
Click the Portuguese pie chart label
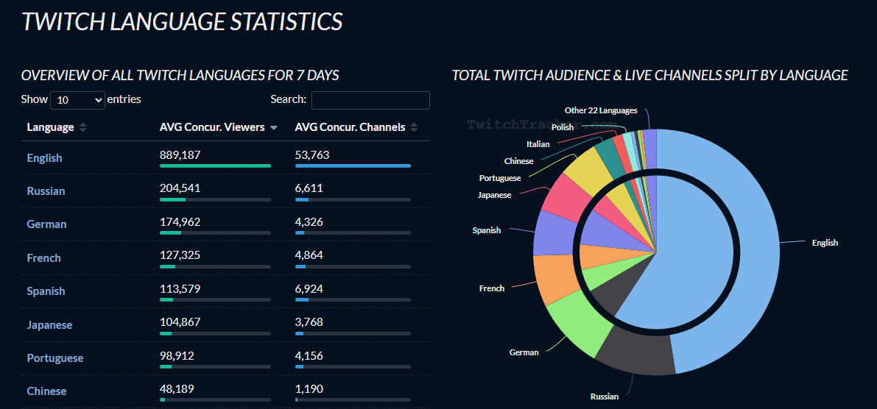(500, 178)
